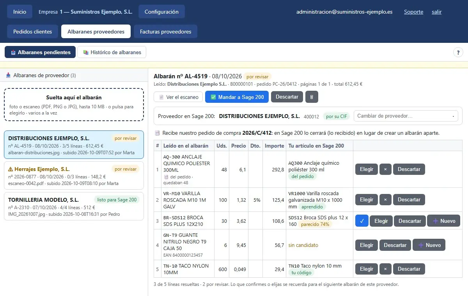The height and width of the screenshot is (296, 468).
Task: View the scan with Ver el escaneo
Action: pos(178,97)
